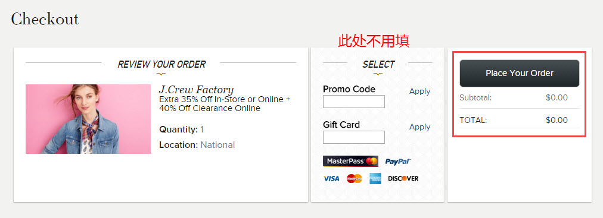
Task: Click the VISA card logo
Action: 331,179
